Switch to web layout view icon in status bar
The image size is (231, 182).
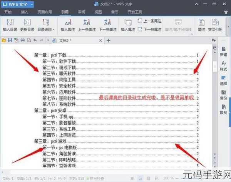tap(156, 178)
